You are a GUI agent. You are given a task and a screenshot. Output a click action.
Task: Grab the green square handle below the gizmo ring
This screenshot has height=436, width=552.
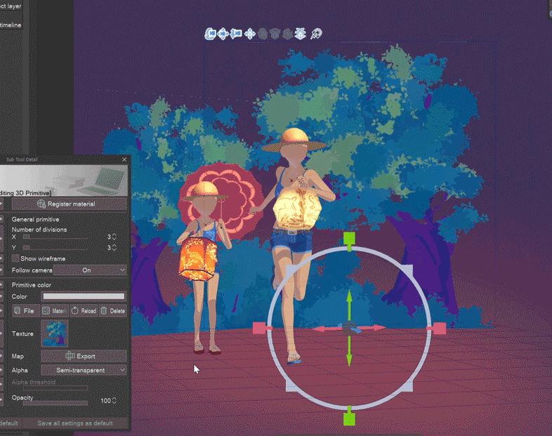(349, 419)
